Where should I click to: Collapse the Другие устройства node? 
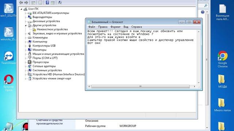[26, 25]
